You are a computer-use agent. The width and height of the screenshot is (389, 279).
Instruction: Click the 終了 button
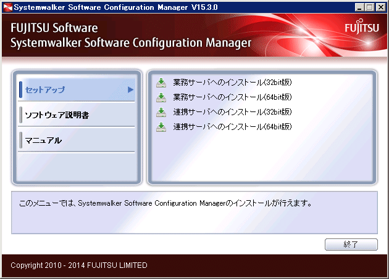(351, 245)
